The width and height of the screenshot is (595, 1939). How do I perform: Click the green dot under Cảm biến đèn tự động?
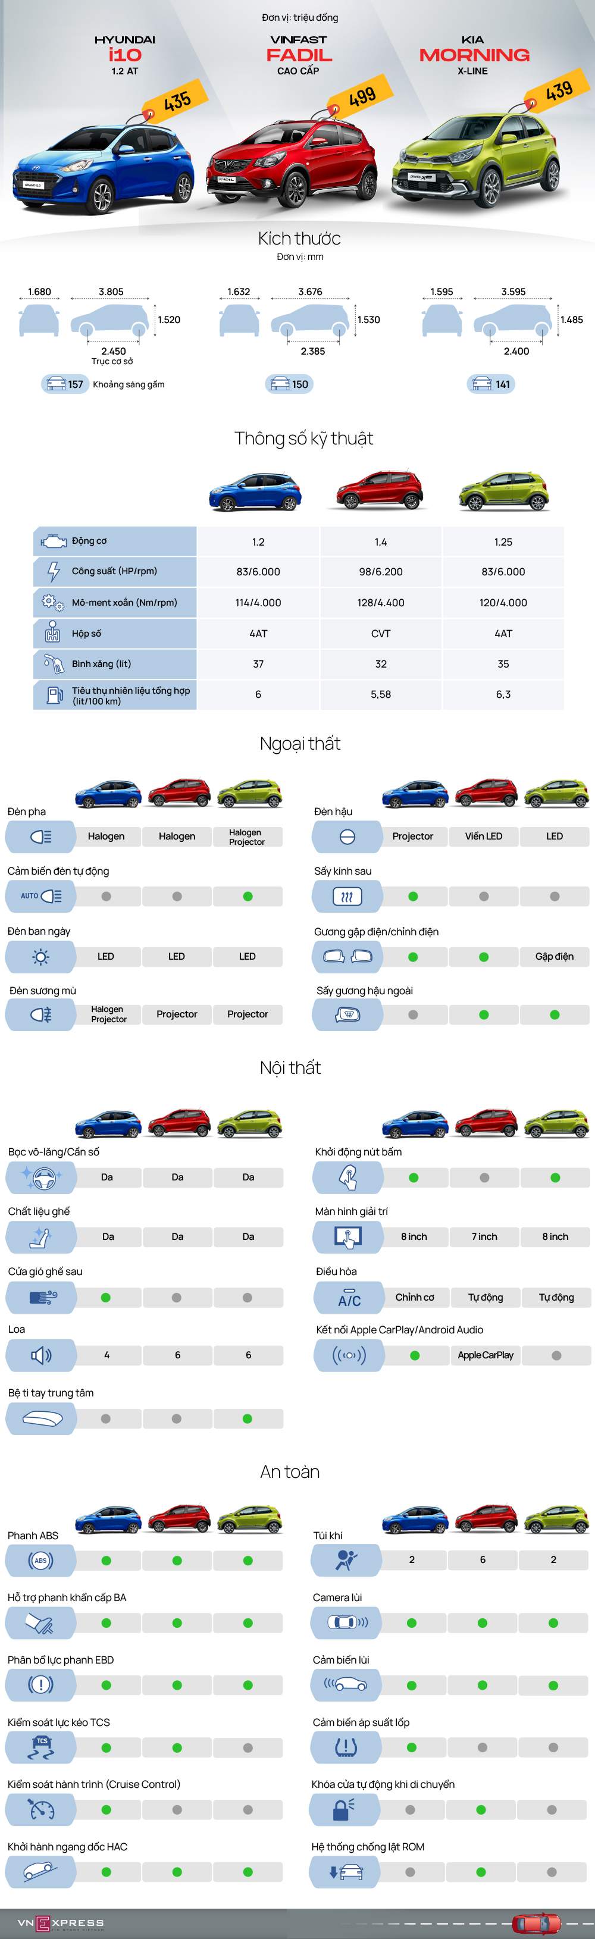(248, 897)
